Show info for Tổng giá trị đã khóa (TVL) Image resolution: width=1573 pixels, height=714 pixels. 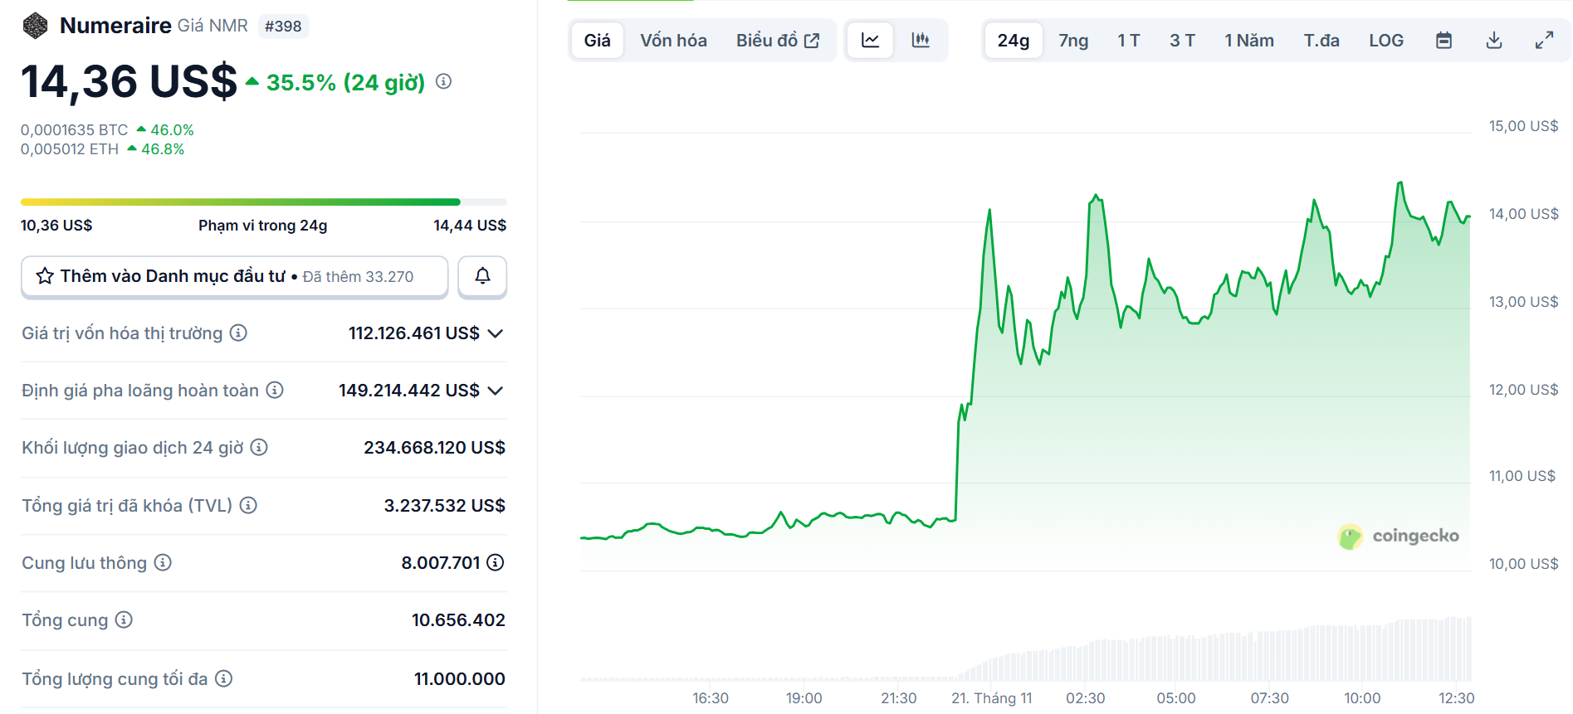click(x=248, y=505)
